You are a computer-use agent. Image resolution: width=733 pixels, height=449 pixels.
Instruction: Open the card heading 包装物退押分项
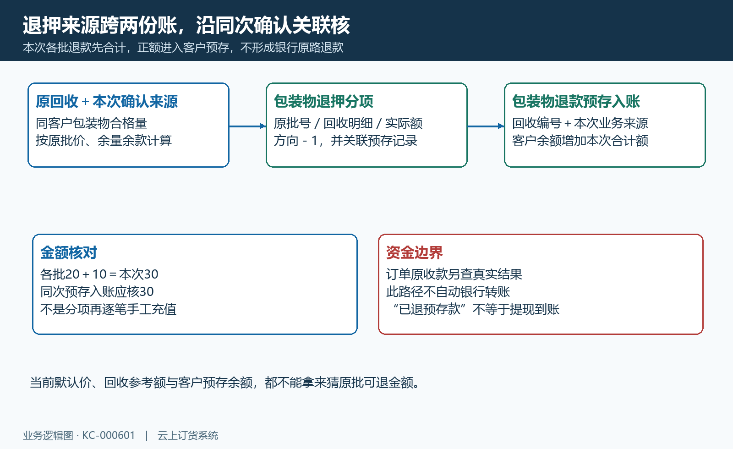pyautogui.click(x=323, y=101)
